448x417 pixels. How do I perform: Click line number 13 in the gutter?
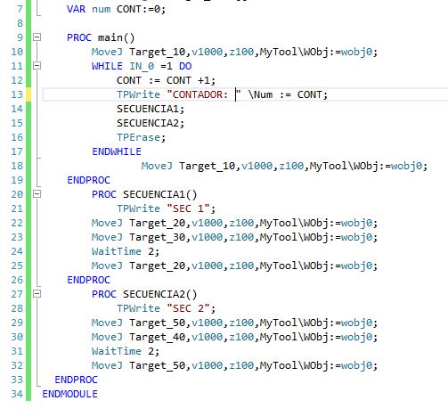tap(17, 94)
